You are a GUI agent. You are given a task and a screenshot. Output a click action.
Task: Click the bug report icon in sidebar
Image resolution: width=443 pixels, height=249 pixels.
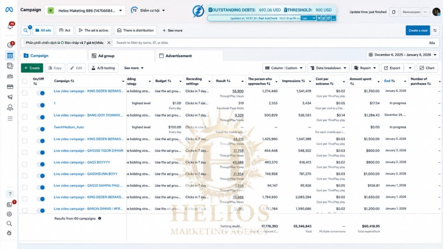[9, 233]
